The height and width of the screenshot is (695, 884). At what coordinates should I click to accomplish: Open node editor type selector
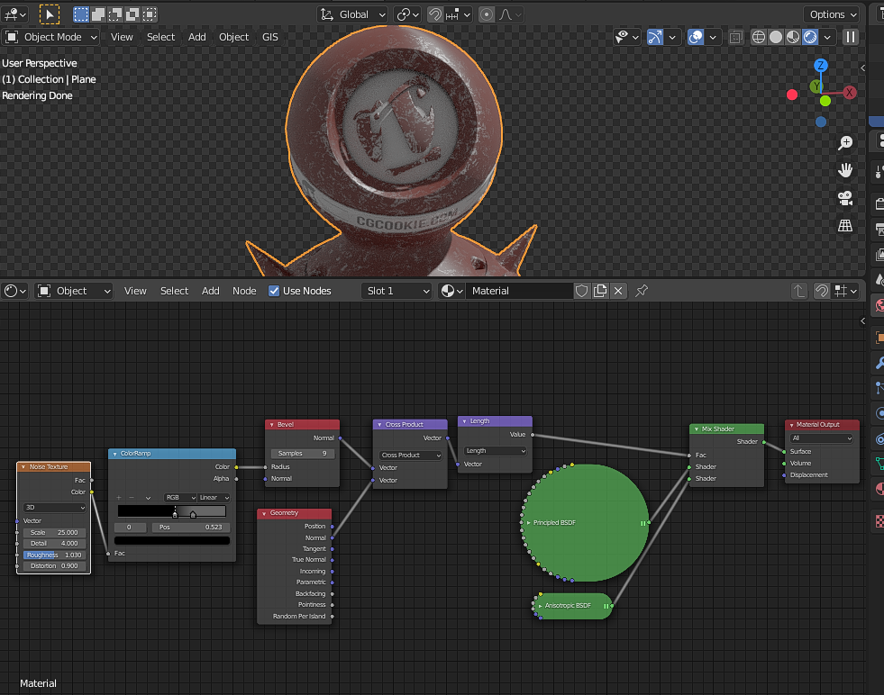point(14,291)
